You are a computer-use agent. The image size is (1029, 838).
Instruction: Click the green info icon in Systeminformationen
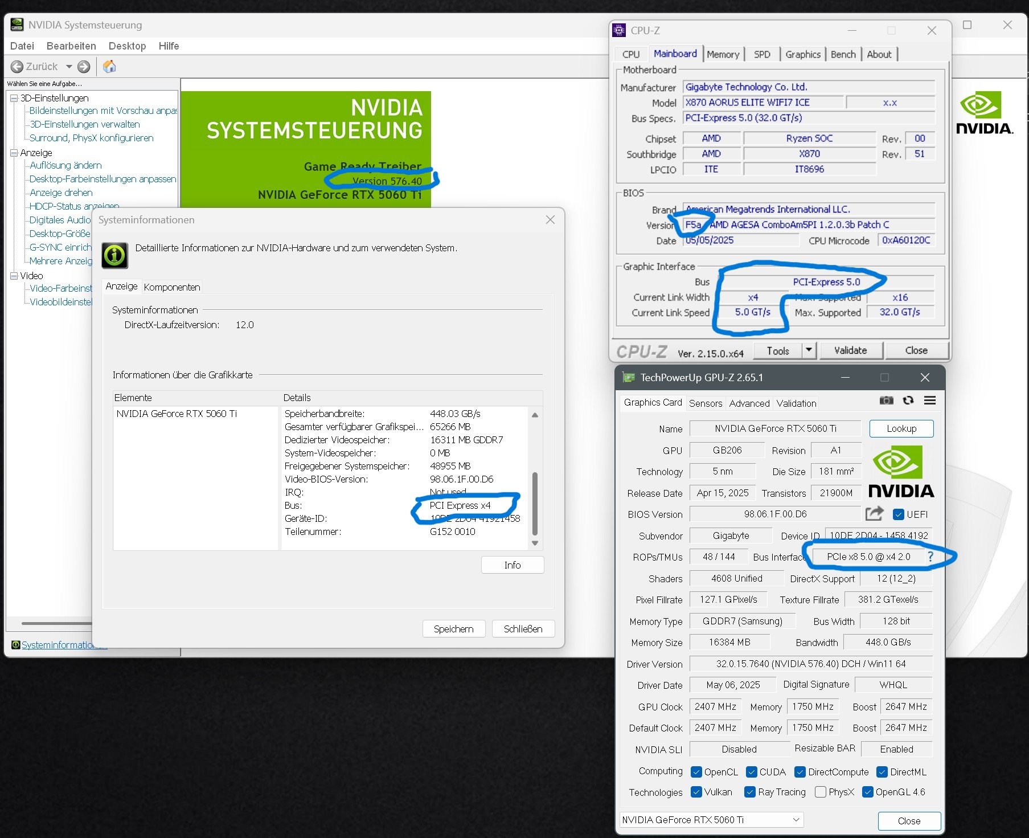(114, 255)
